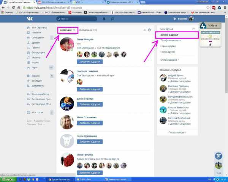Open the Все о заработке group link
This screenshot has height=182, width=228.
40,94
